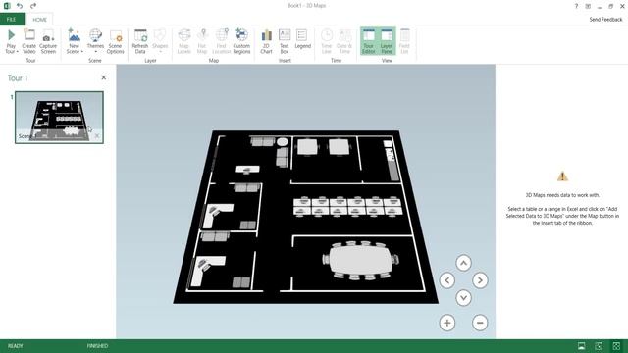
Task: Delete Scene 1 via its X
Action: tap(97, 136)
